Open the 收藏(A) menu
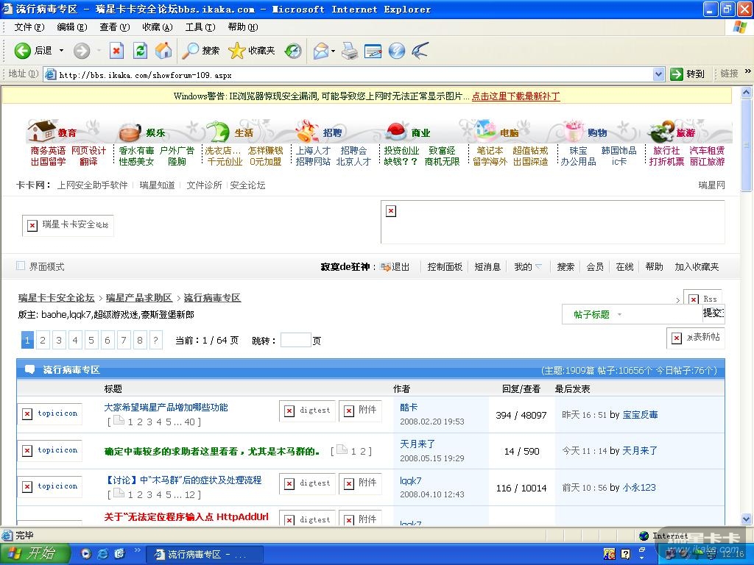The image size is (754, 565). [x=157, y=27]
